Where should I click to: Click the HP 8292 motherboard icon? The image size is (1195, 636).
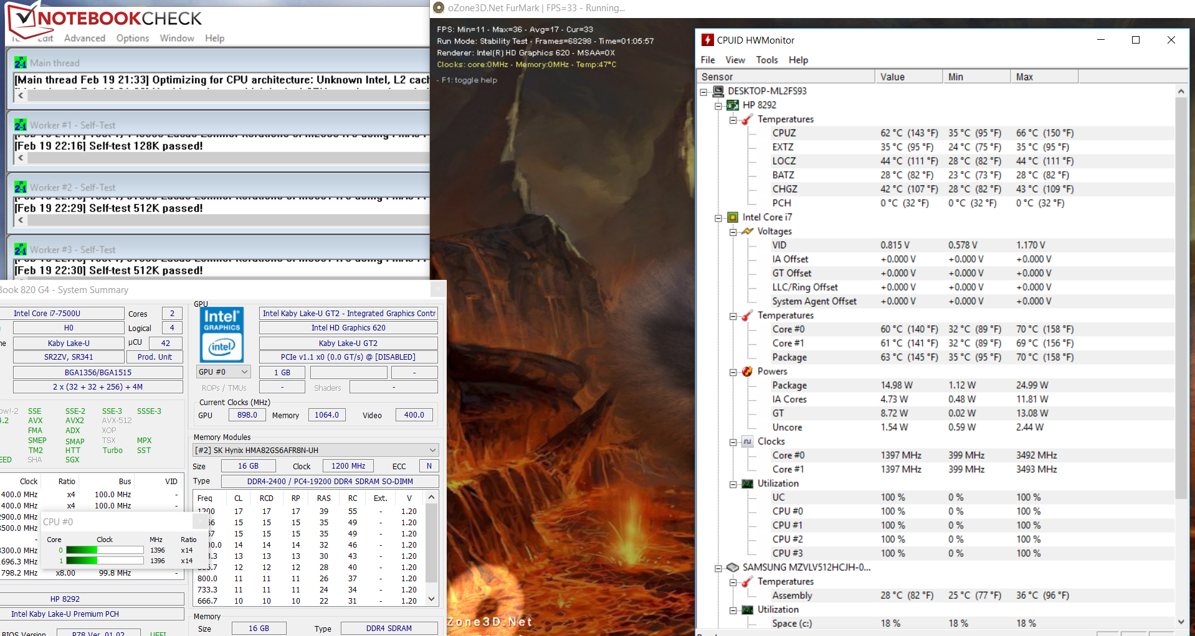[733, 105]
